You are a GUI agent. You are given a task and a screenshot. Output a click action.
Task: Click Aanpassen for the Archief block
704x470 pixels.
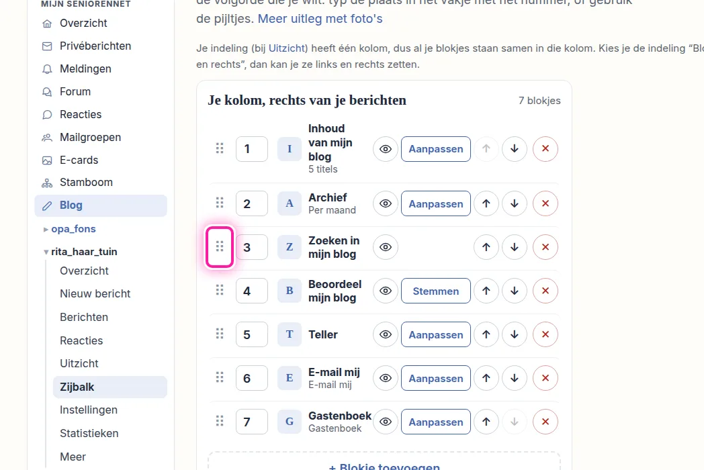436,203
